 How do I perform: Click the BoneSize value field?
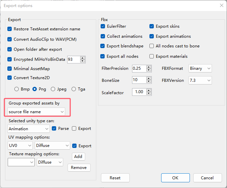click(x=139, y=80)
